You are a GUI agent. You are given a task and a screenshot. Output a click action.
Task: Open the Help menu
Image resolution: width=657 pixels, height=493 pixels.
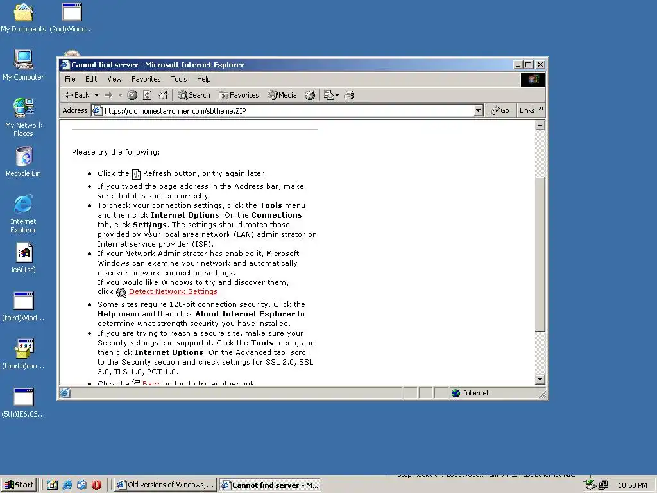click(x=203, y=79)
